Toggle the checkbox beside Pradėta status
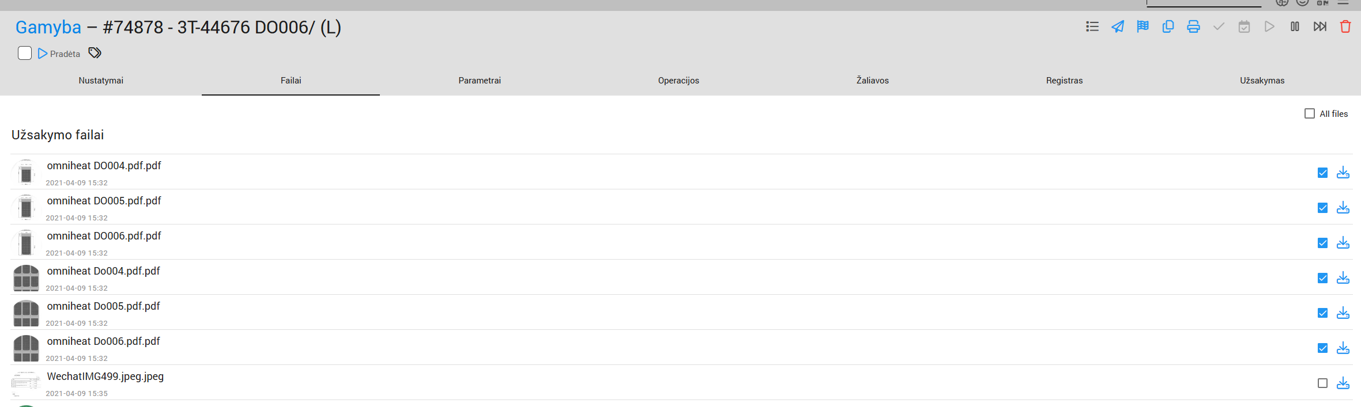 (25, 54)
